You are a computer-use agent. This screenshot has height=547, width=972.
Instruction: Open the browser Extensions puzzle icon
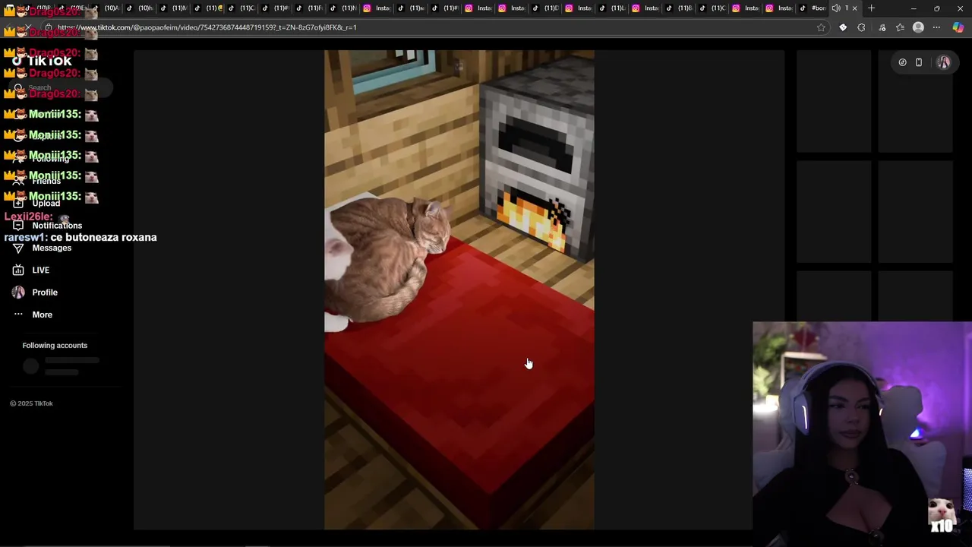coord(861,27)
